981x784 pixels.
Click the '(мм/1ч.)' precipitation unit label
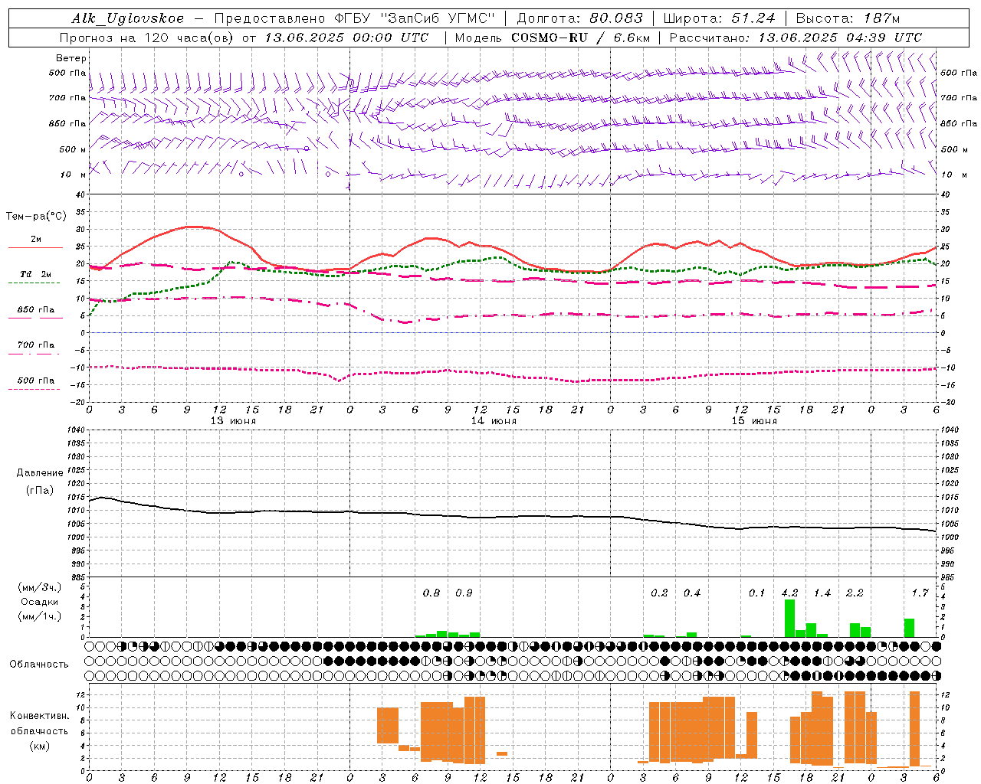pos(40,616)
